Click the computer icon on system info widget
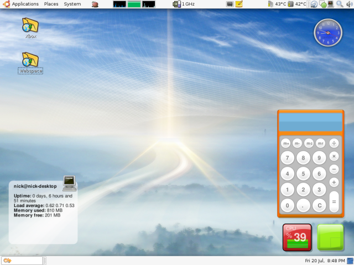The image size is (354, 265). tap(69, 182)
